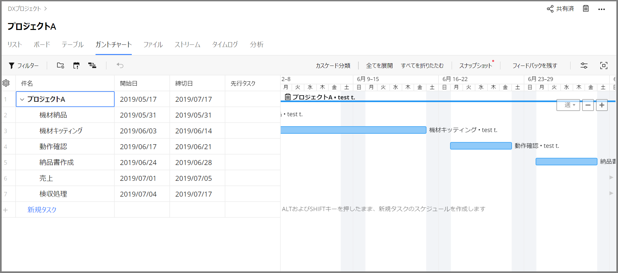
Task: Click the deadline 2019/06/14 cell
Action: tap(197, 131)
